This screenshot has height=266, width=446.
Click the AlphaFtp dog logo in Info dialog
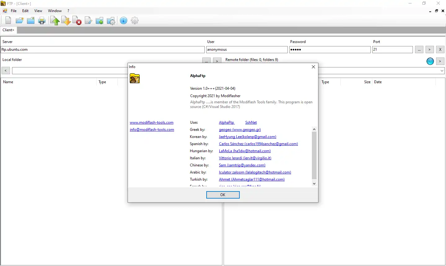pyautogui.click(x=135, y=78)
